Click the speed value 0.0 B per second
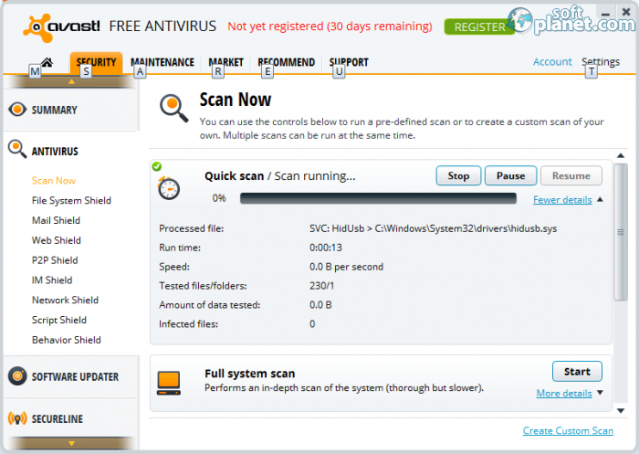The image size is (639, 454). click(346, 267)
